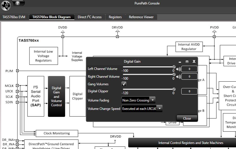Mute the Right Channel Volume speaker icon
The image size is (236, 149).
(x=178, y=77)
